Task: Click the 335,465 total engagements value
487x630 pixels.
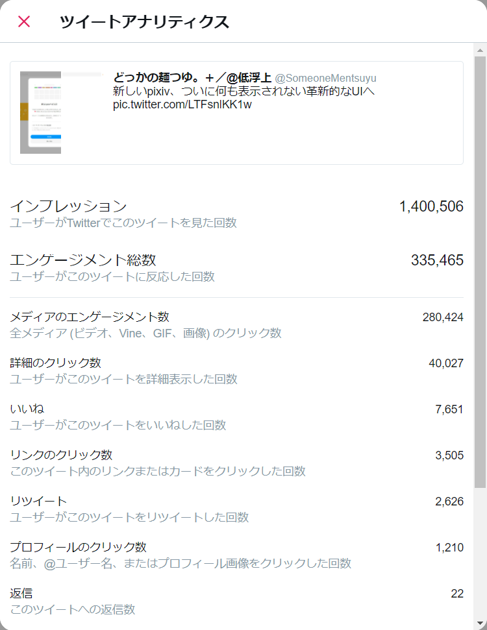Action: (x=437, y=261)
